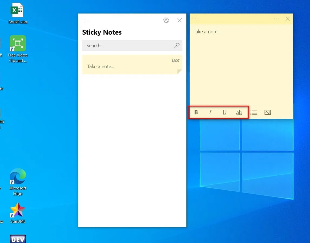The image size is (310, 243).
Task: Focus the Search notes field
Action: click(x=127, y=46)
